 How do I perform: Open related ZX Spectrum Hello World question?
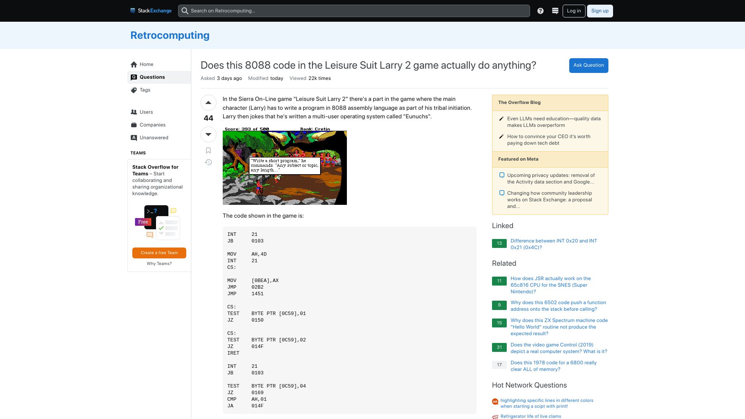(559, 327)
